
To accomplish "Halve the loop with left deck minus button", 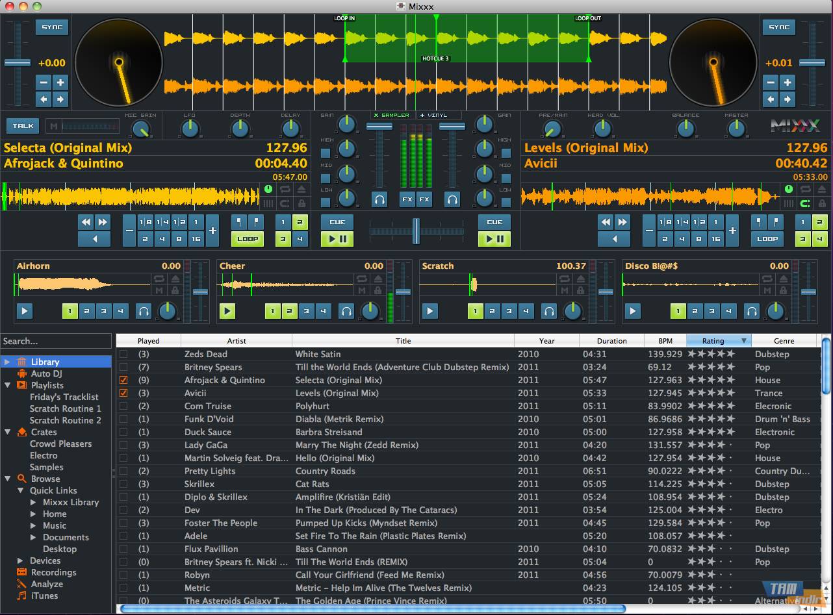I will (x=129, y=231).
